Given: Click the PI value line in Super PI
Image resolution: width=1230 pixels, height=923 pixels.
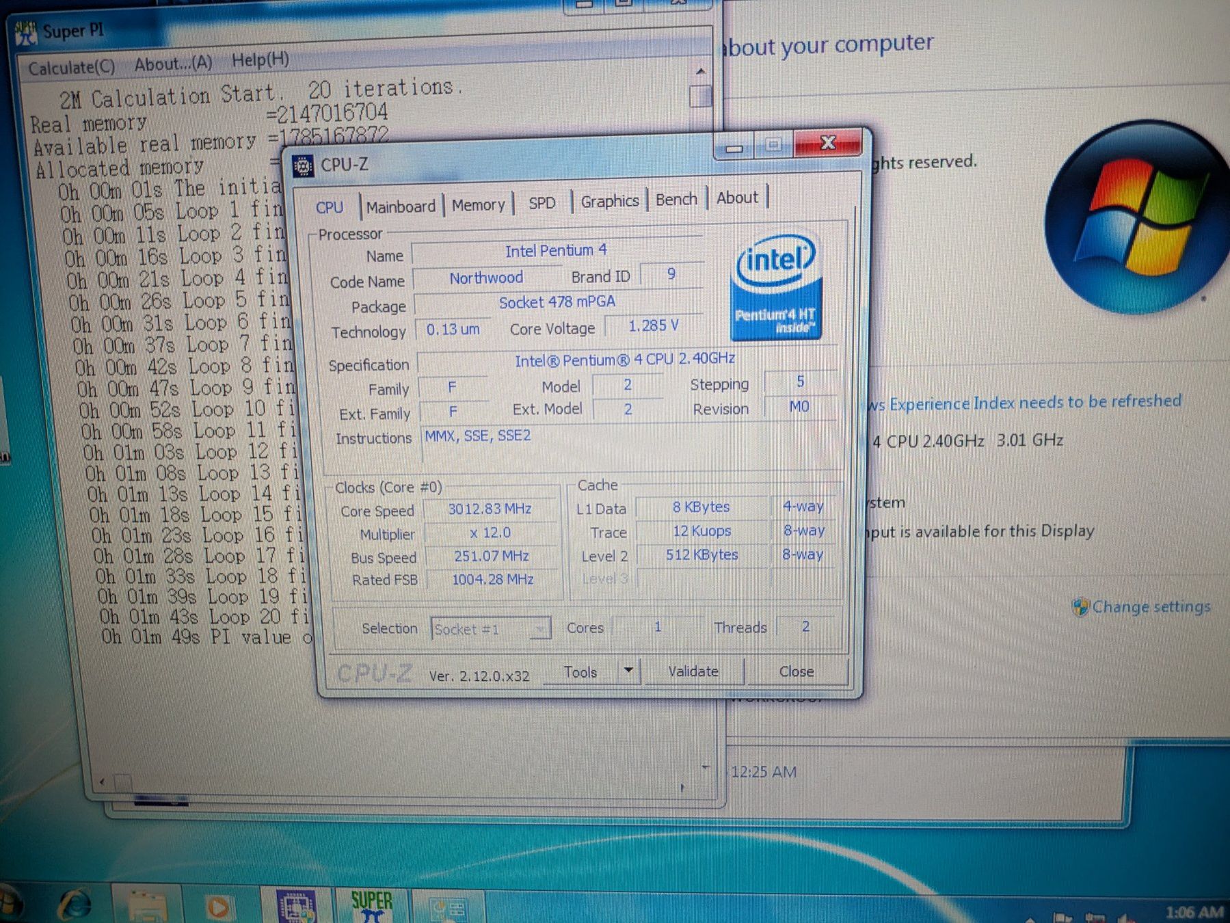Looking at the screenshot, I should click(x=206, y=637).
